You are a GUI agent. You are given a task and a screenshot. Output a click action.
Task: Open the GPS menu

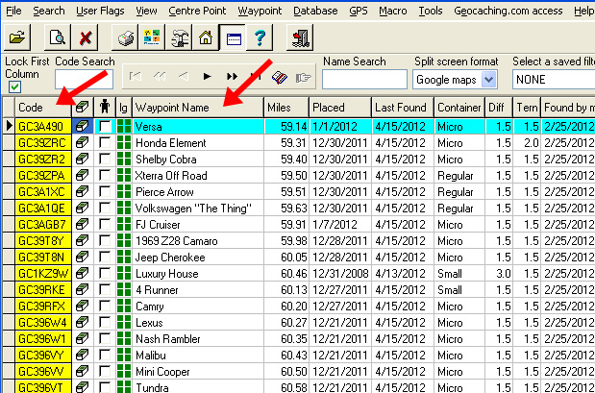pyautogui.click(x=359, y=11)
